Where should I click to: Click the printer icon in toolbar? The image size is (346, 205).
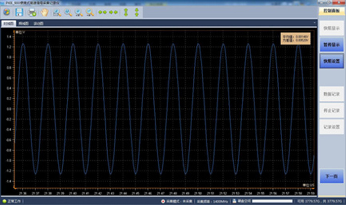tap(32, 12)
